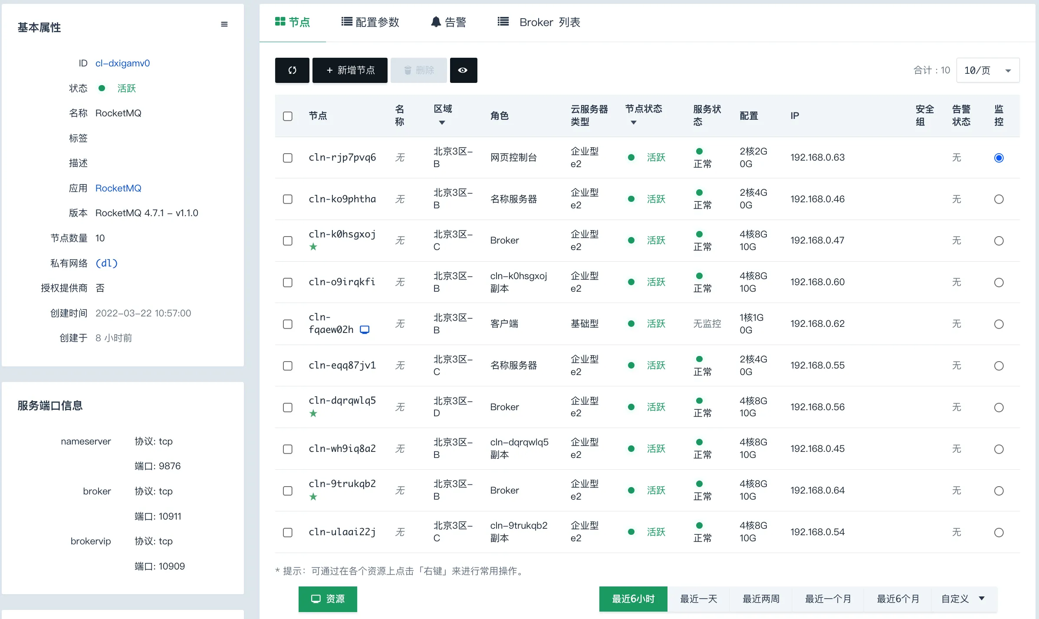Select monitoring radio for 192.168.0.64 row

[999, 491]
